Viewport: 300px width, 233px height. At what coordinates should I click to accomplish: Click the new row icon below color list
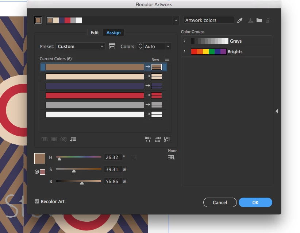click(73, 139)
